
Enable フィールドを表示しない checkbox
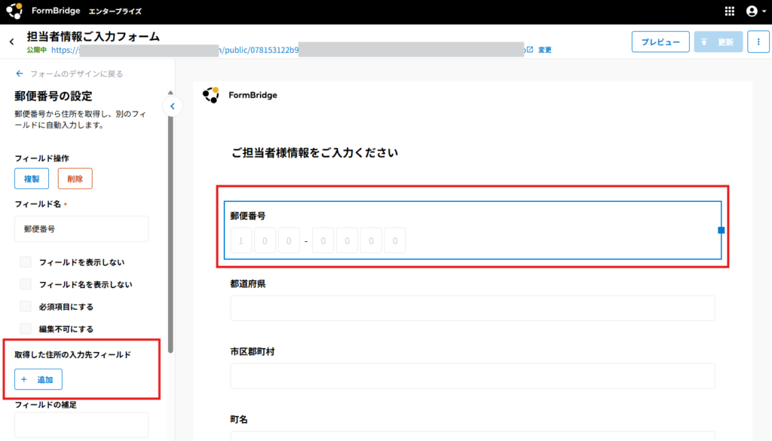(26, 262)
